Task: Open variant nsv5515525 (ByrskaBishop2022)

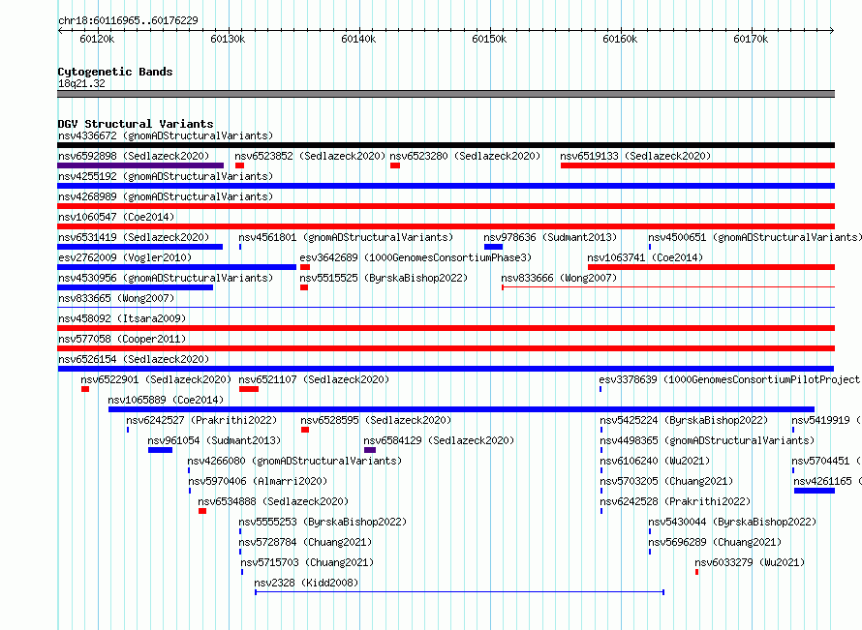Action: (384, 278)
